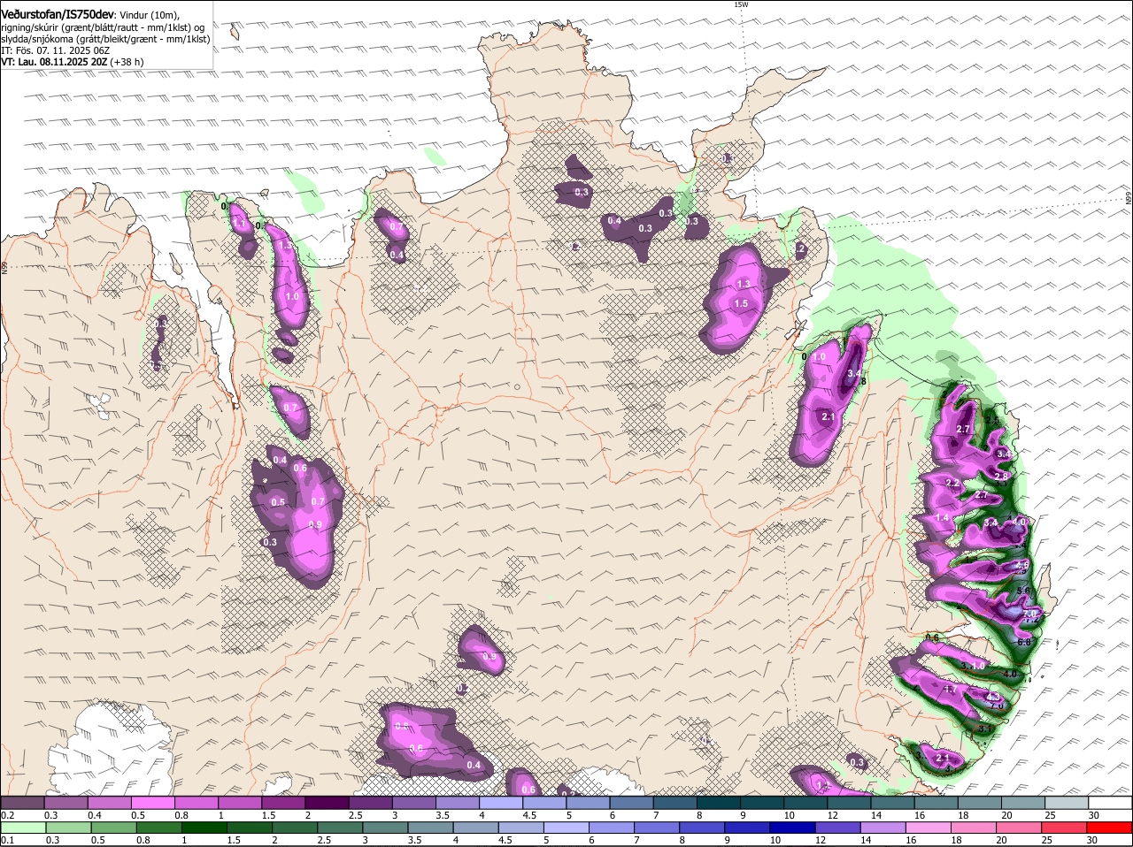Select the 12 violet swatch in lower legend row
Screen dimensions: 1133x847
click(838, 828)
